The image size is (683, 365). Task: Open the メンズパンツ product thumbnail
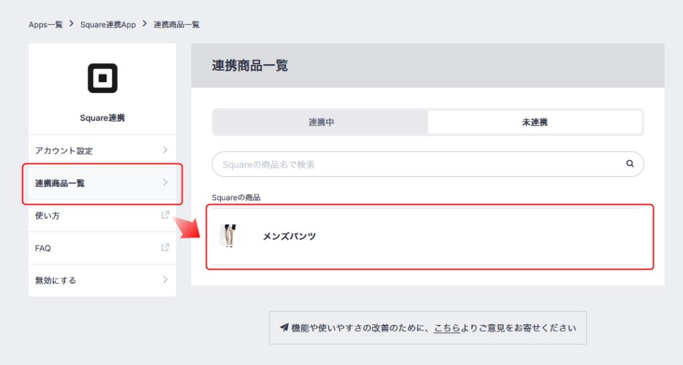point(229,236)
